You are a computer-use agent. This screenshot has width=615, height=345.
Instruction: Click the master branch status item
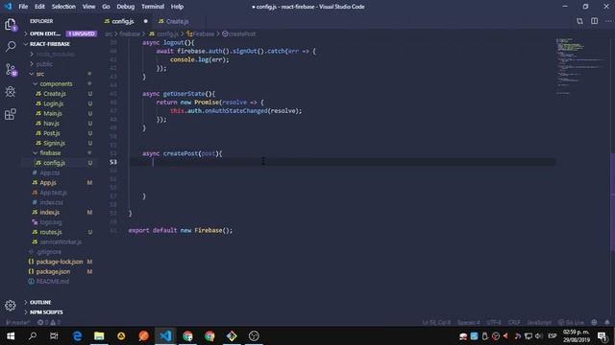[x=17, y=322]
